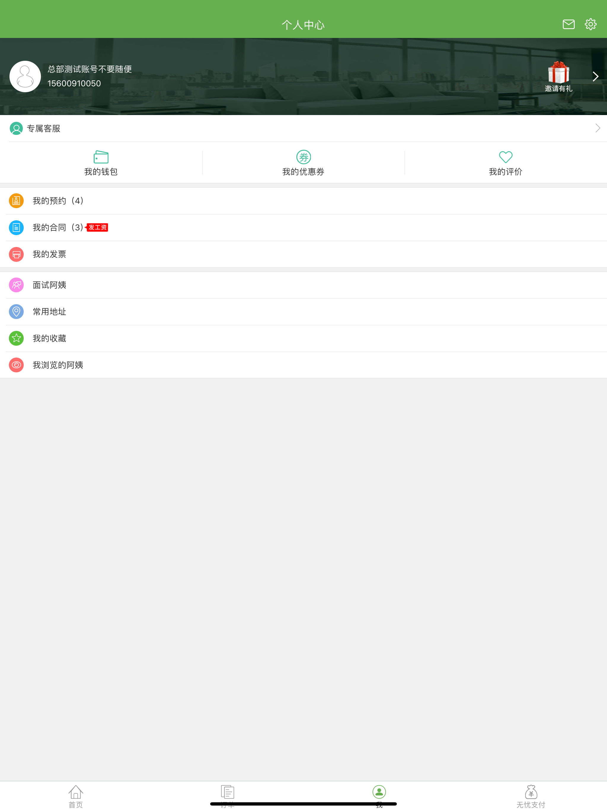Expand 专属客服 chevron arrow
The height and width of the screenshot is (810, 607).
[x=598, y=128]
